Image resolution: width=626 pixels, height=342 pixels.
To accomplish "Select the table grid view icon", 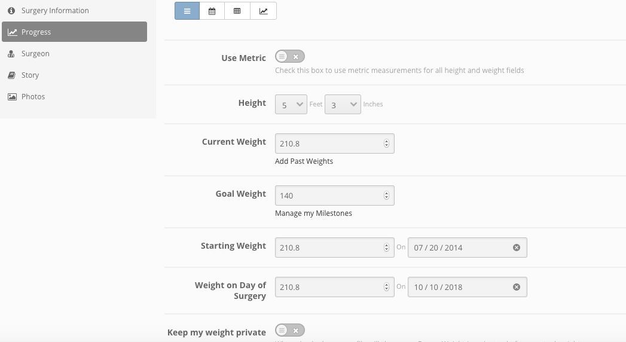I will (x=237, y=11).
